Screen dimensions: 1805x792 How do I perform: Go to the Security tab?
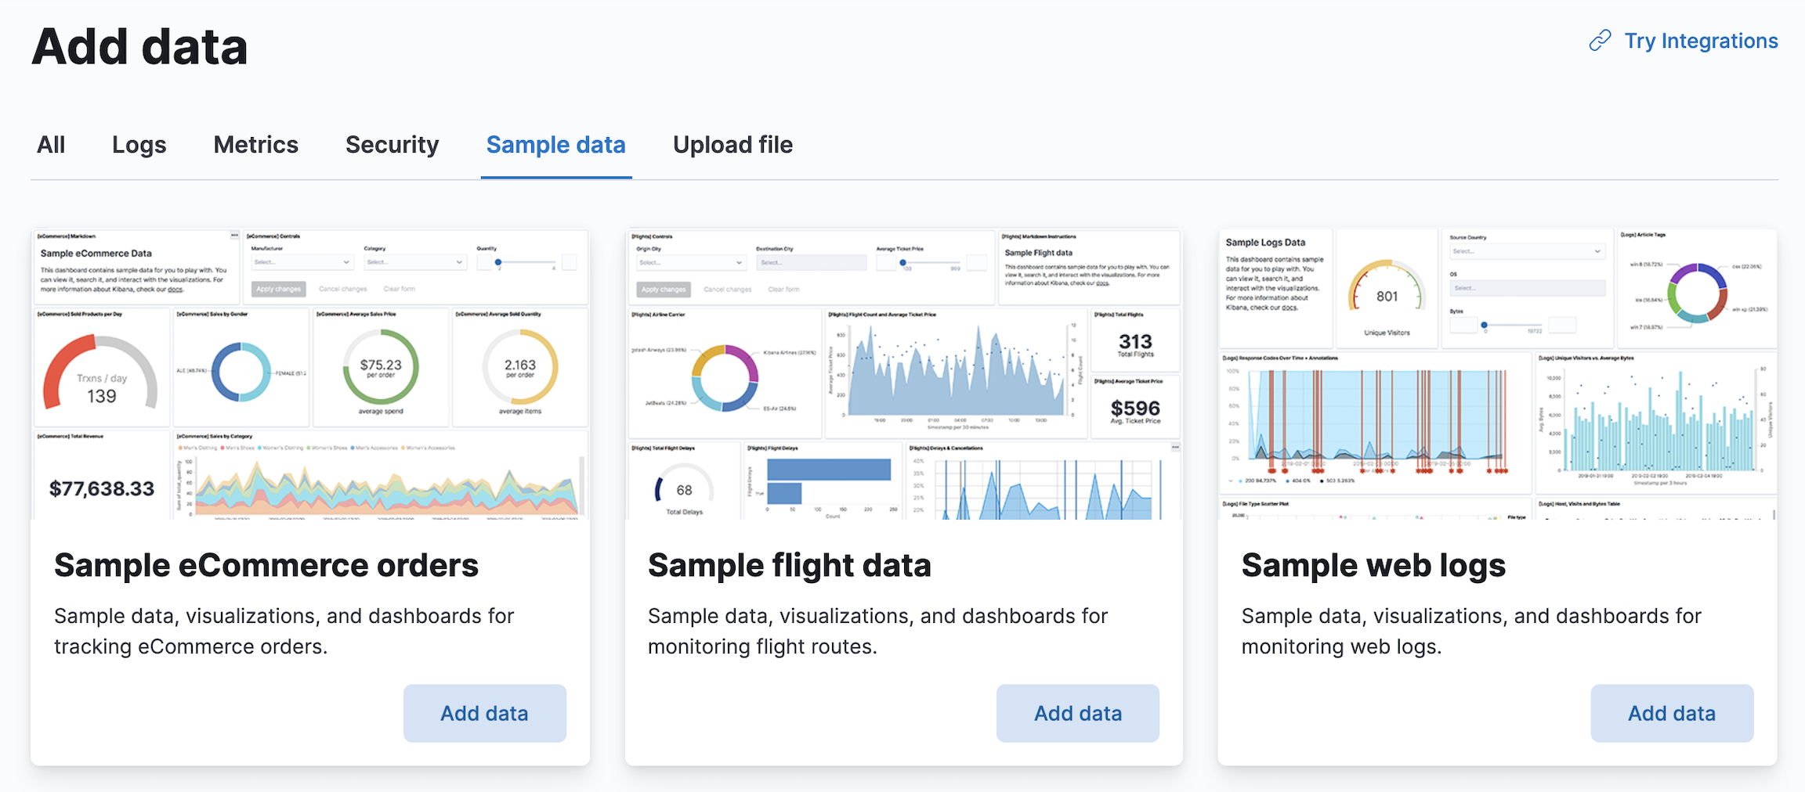click(x=392, y=145)
